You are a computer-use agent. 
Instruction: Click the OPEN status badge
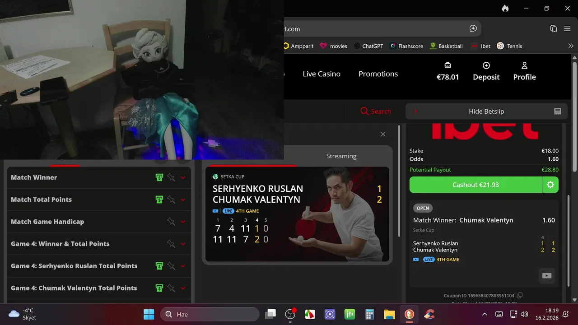pos(423,208)
